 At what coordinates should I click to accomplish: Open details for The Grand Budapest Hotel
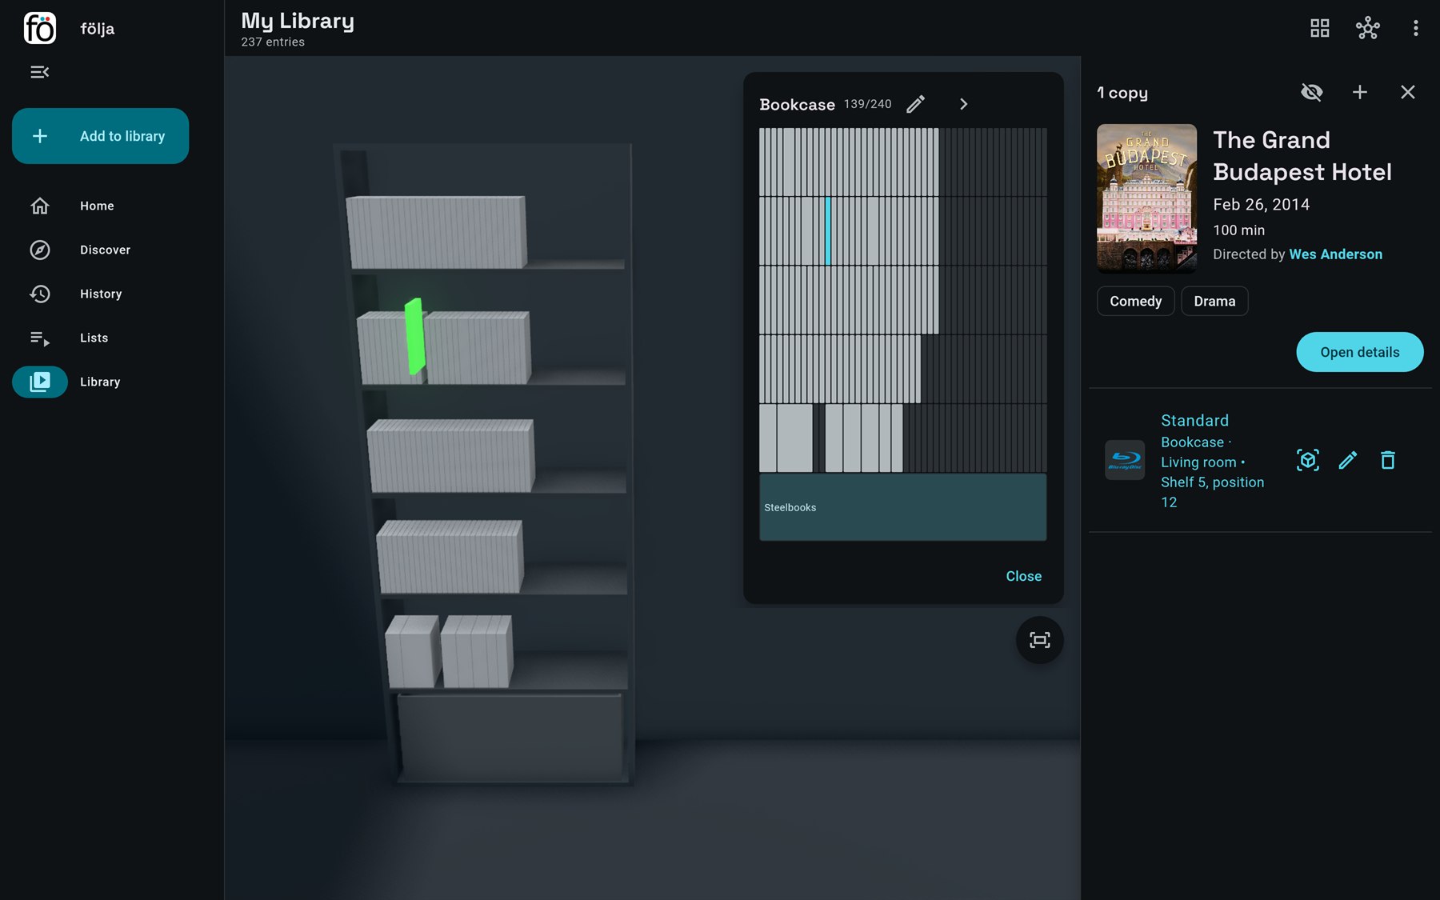(x=1360, y=352)
